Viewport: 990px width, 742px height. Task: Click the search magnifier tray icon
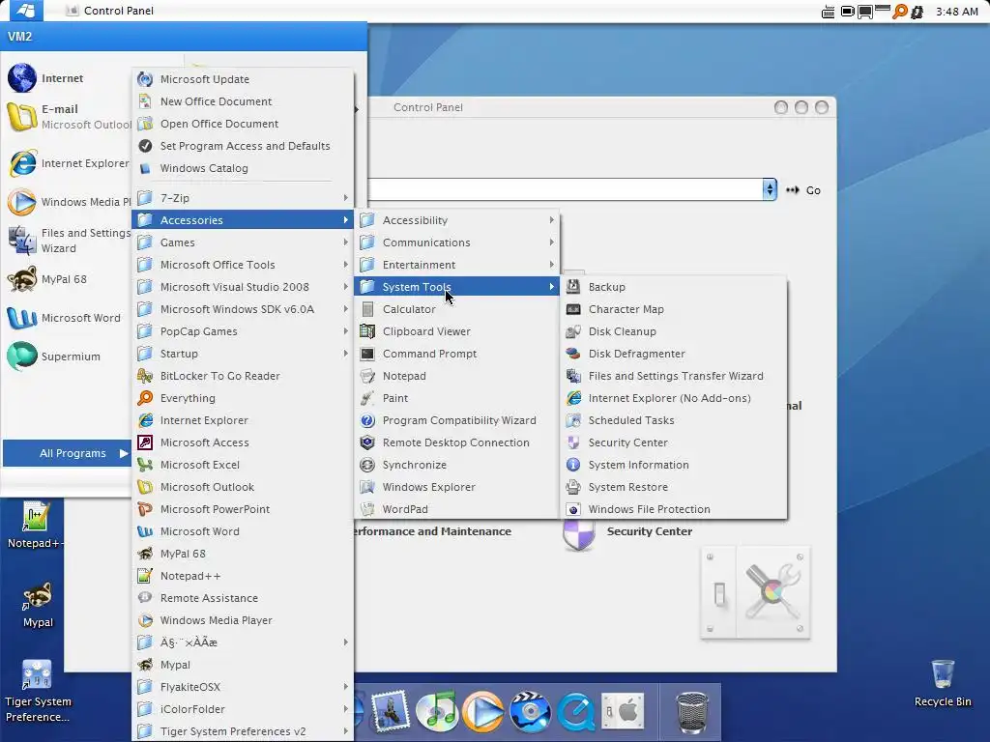click(899, 12)
